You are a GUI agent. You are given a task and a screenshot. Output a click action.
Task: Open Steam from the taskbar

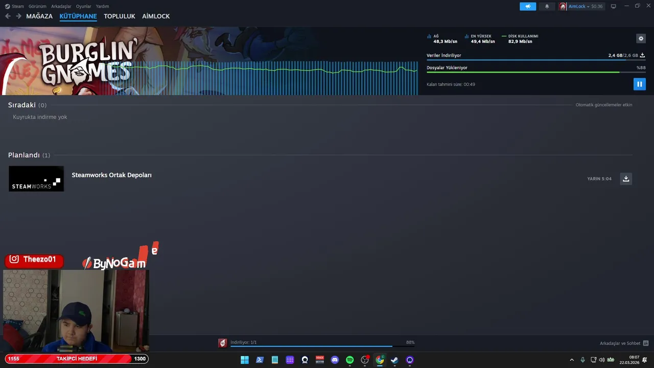394,360
